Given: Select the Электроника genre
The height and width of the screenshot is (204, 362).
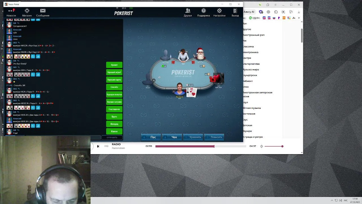Looking at the screenshot, I should coord(251,52).
